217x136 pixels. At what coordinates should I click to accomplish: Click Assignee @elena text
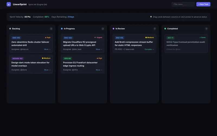tap(19, 70)
